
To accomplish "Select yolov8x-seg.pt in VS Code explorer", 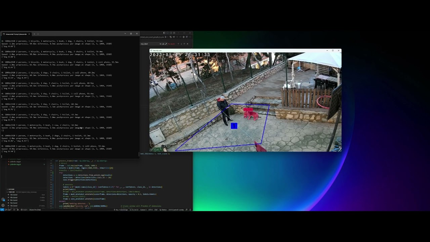I will click(x=15, y=164).
